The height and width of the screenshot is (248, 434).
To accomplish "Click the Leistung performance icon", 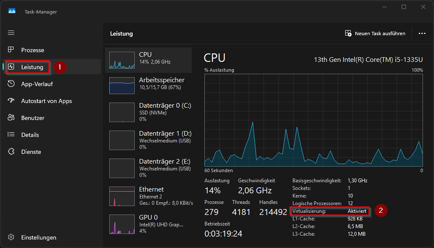I will click(11, 67).
